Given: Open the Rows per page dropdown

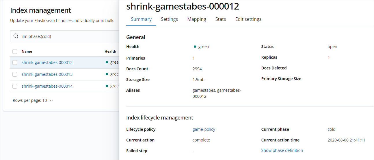Looking at the screenshot, I should [x=33, y=100].
